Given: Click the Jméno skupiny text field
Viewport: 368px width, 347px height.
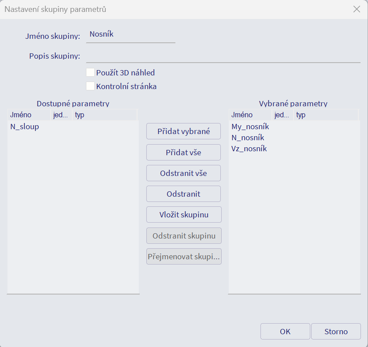Looking at the screenshot, I should 130,34.
